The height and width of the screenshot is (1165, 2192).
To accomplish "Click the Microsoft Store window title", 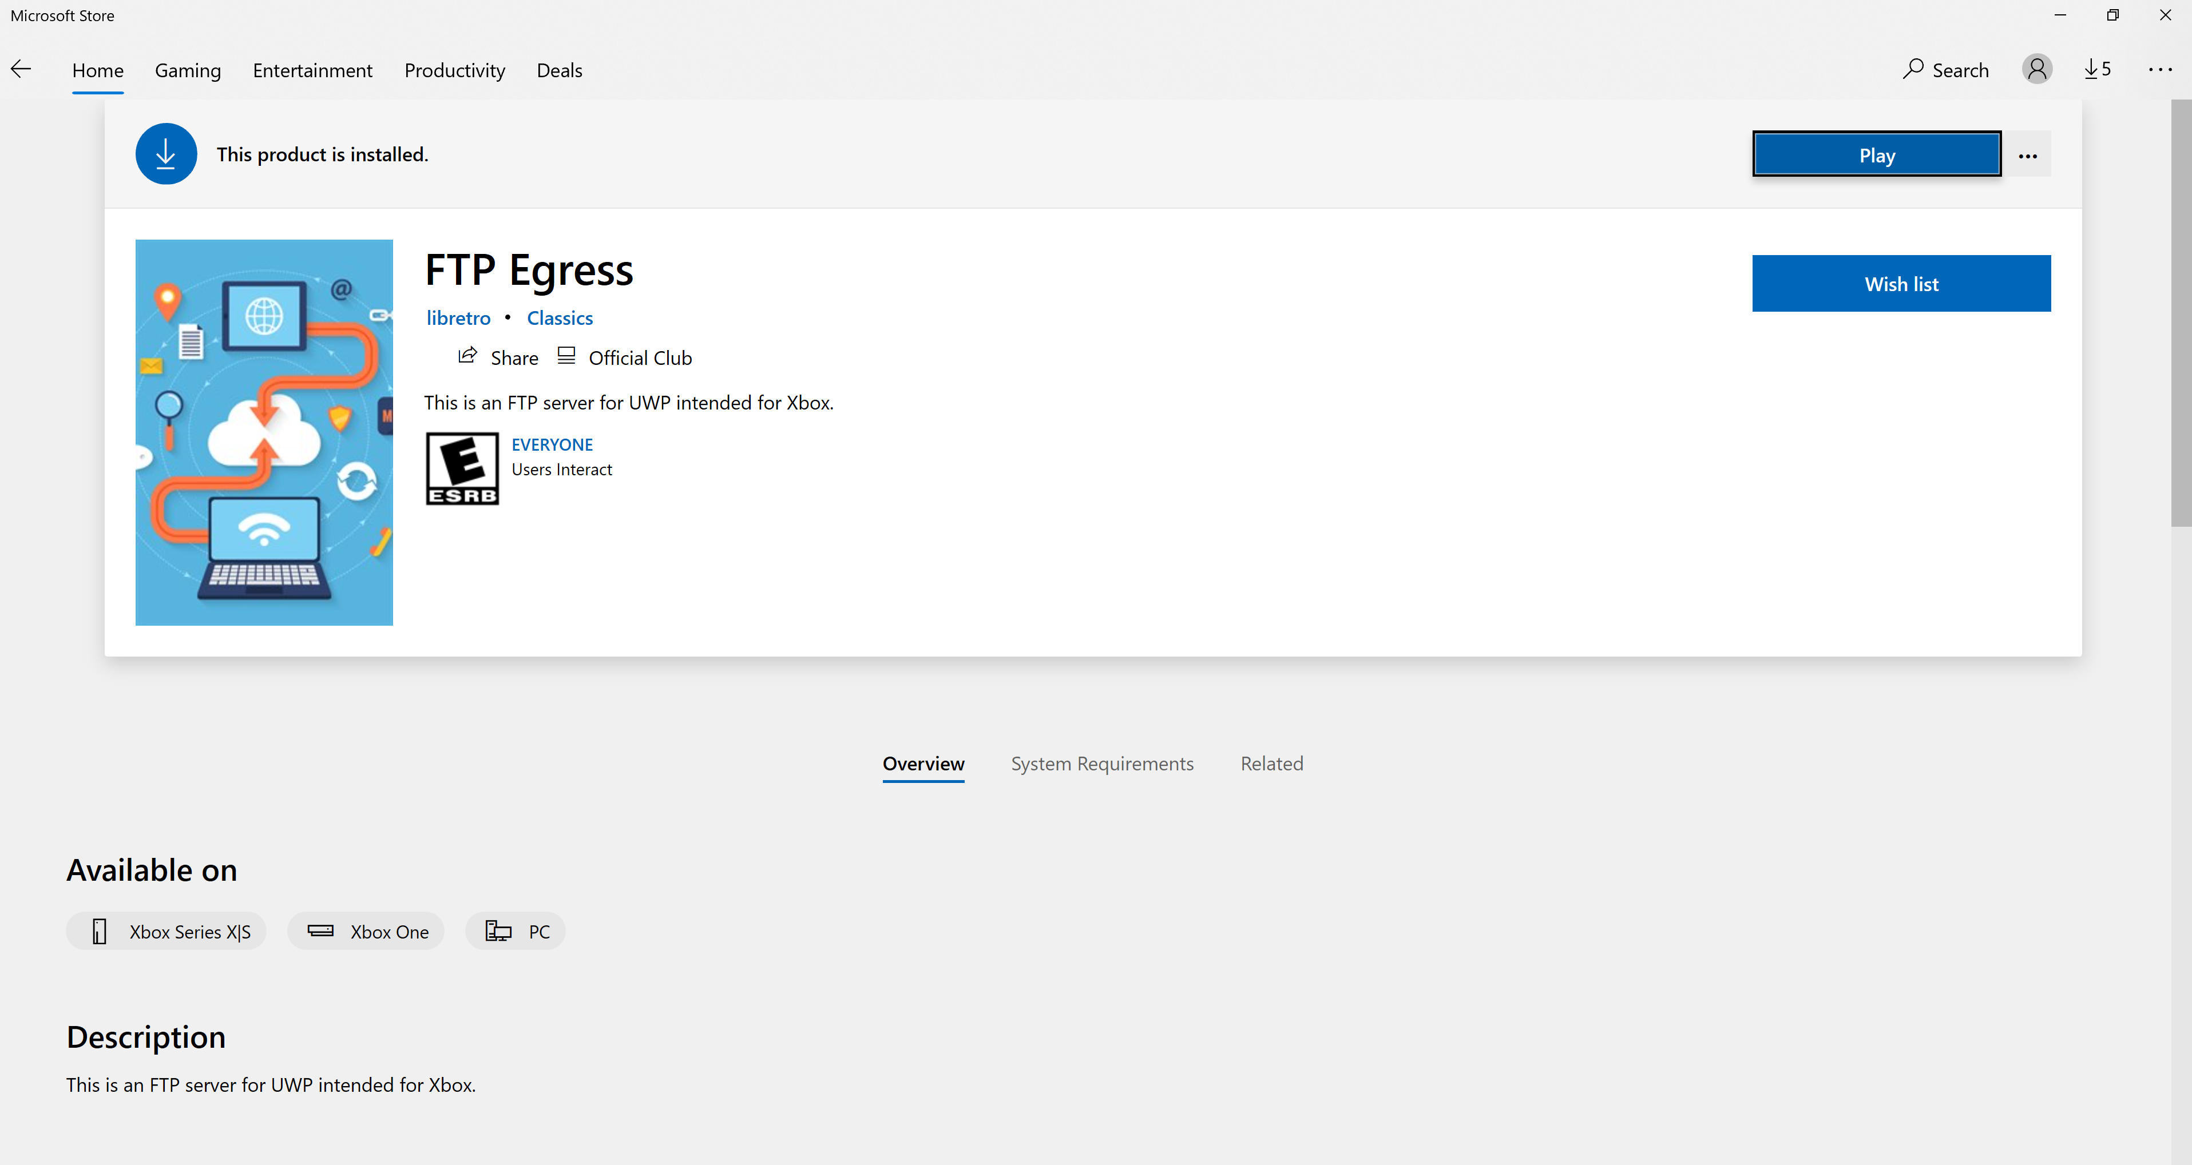I will click(62, 15).
